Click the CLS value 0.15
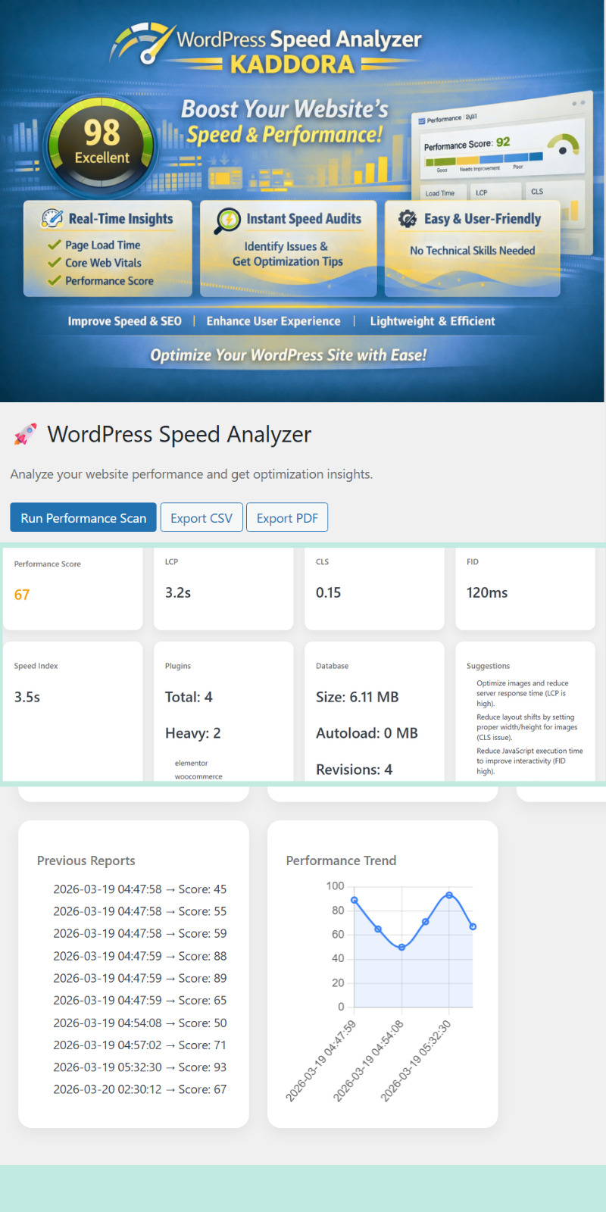This screenshot has width=606, height=1212. point(329,592)
